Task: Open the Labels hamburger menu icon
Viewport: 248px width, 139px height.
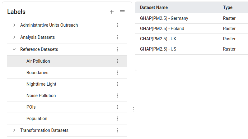Action: coord(122,12)
